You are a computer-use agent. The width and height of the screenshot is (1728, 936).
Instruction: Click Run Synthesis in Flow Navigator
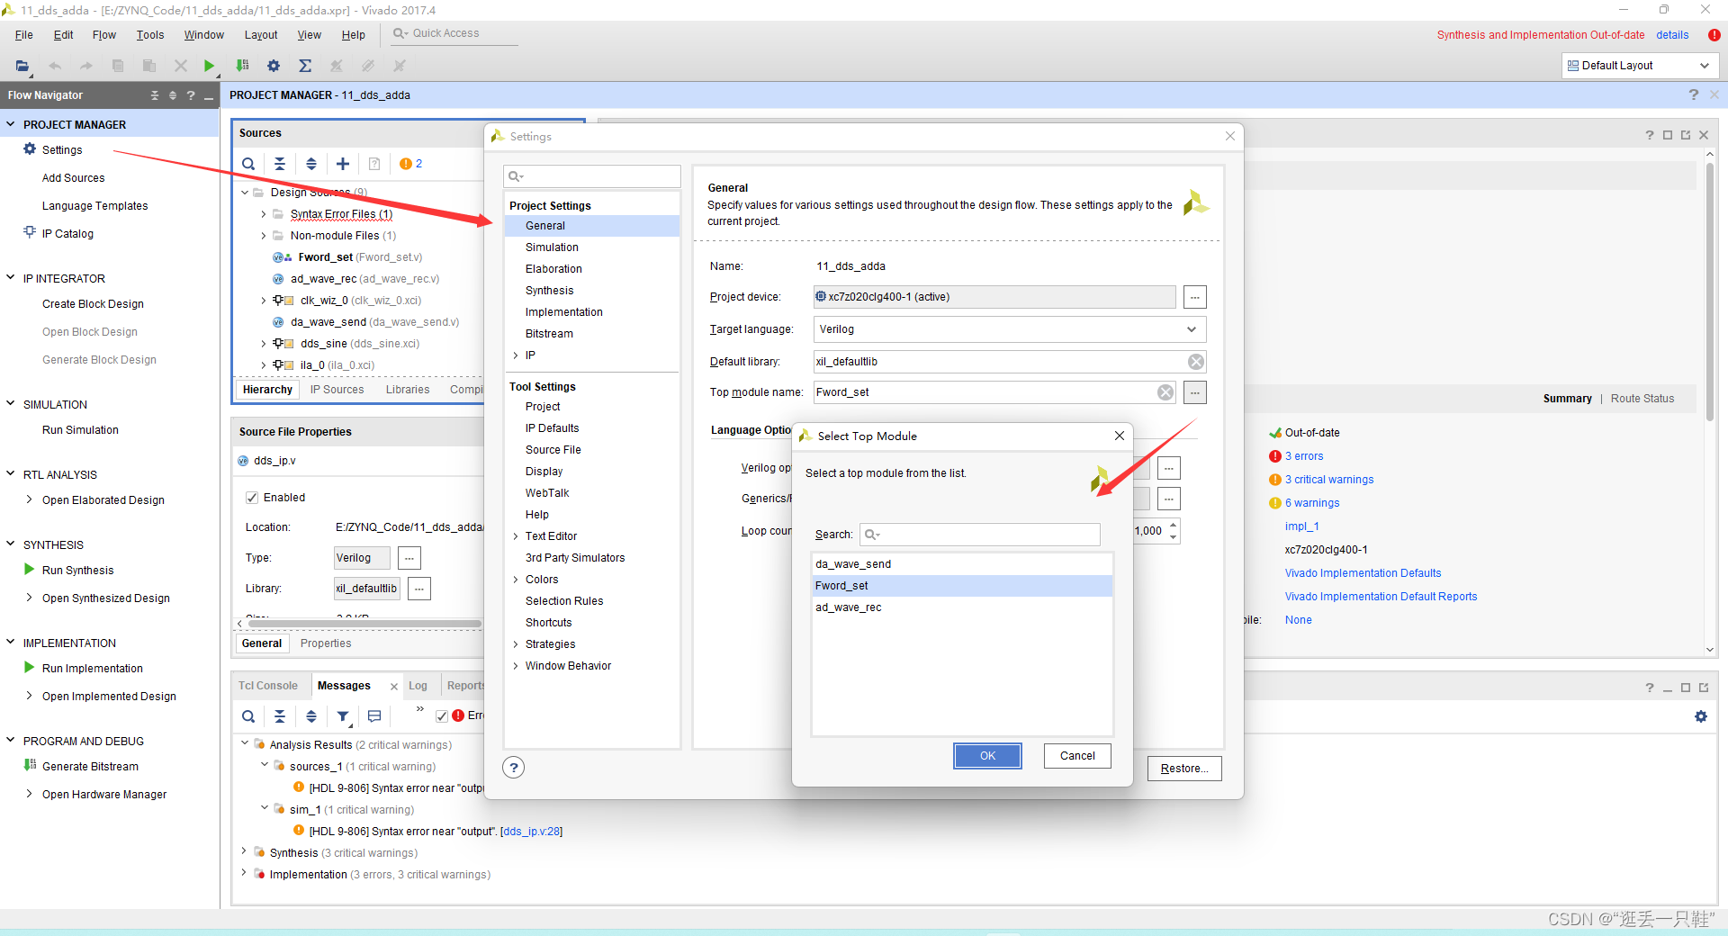[x=77, y=571]
